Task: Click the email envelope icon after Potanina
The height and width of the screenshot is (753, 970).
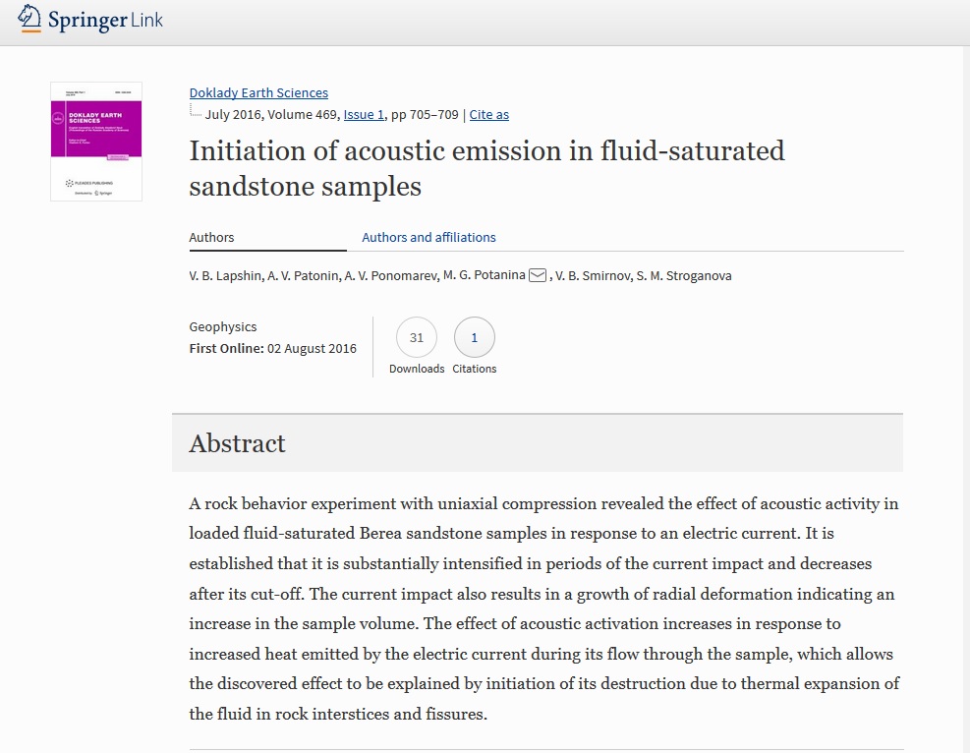Action: [537, 275]
